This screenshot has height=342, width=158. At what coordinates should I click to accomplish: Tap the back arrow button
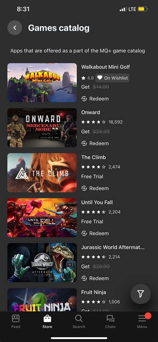(x=15, y=28)
